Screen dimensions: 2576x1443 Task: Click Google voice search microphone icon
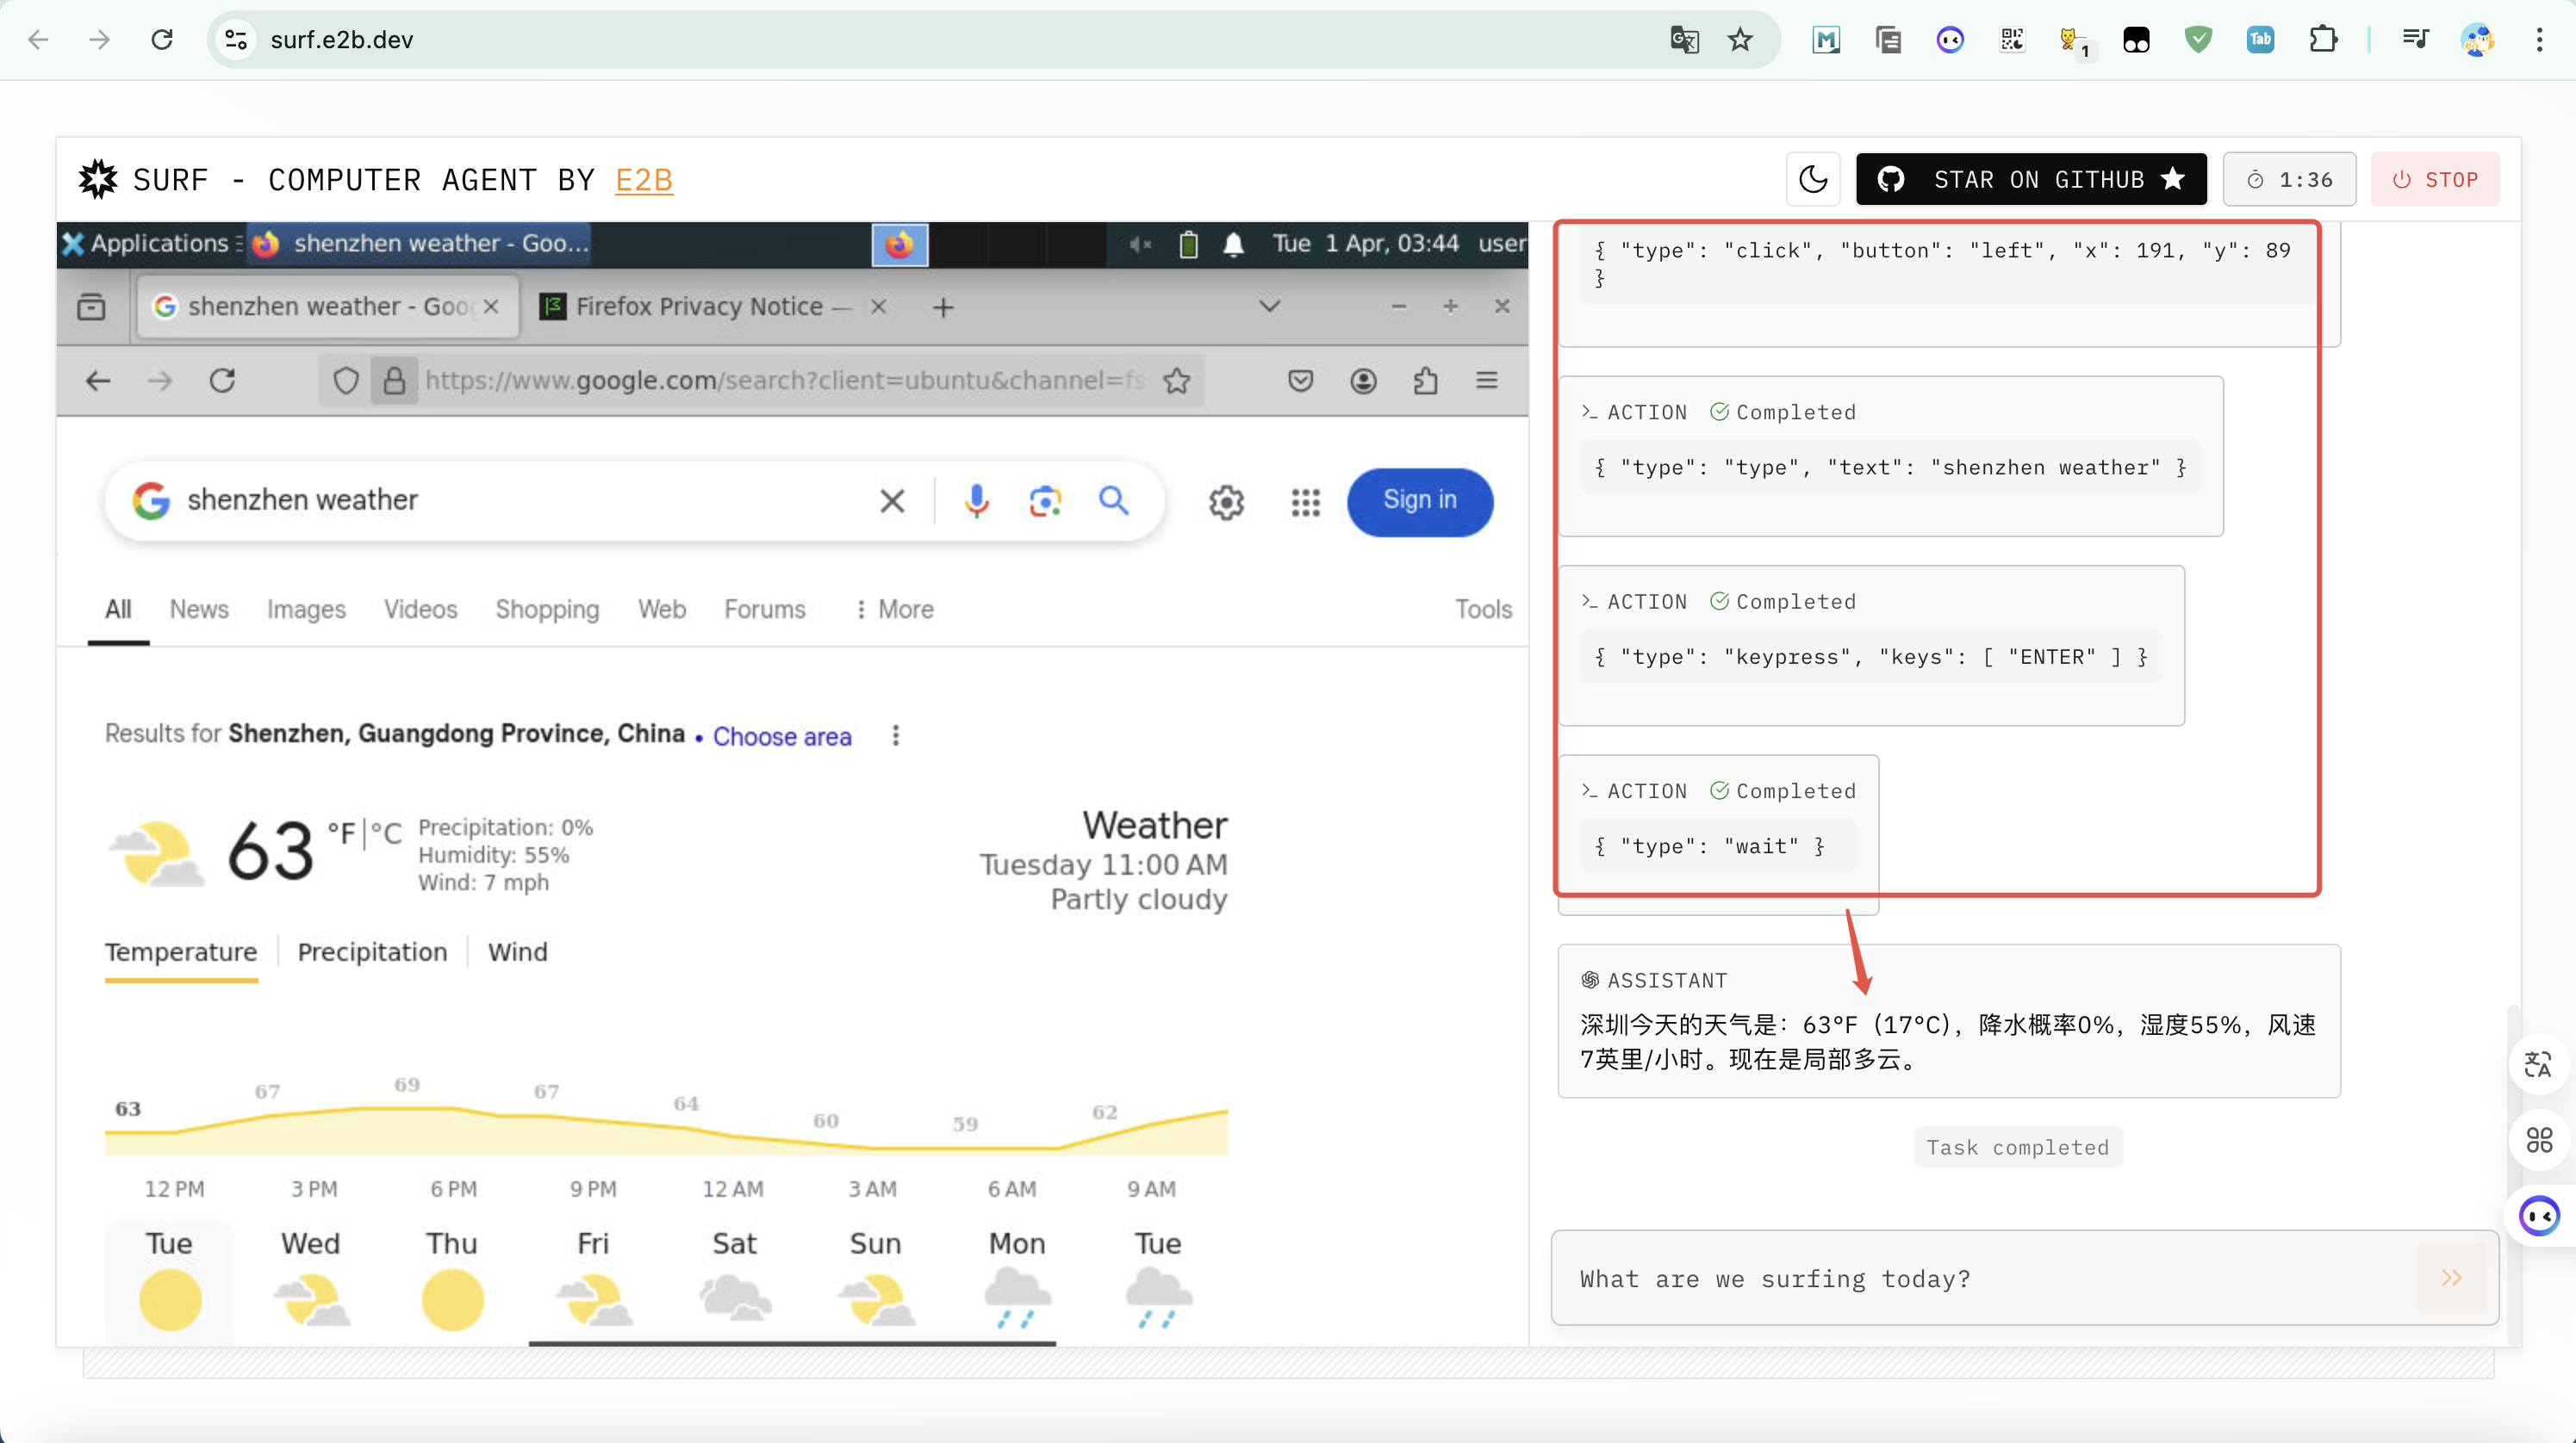976,499
